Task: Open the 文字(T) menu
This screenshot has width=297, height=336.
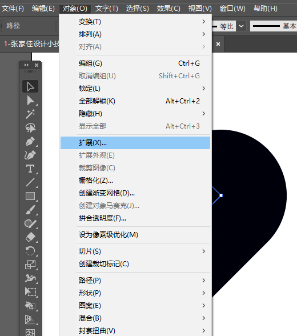Action: tap(106, 9)
